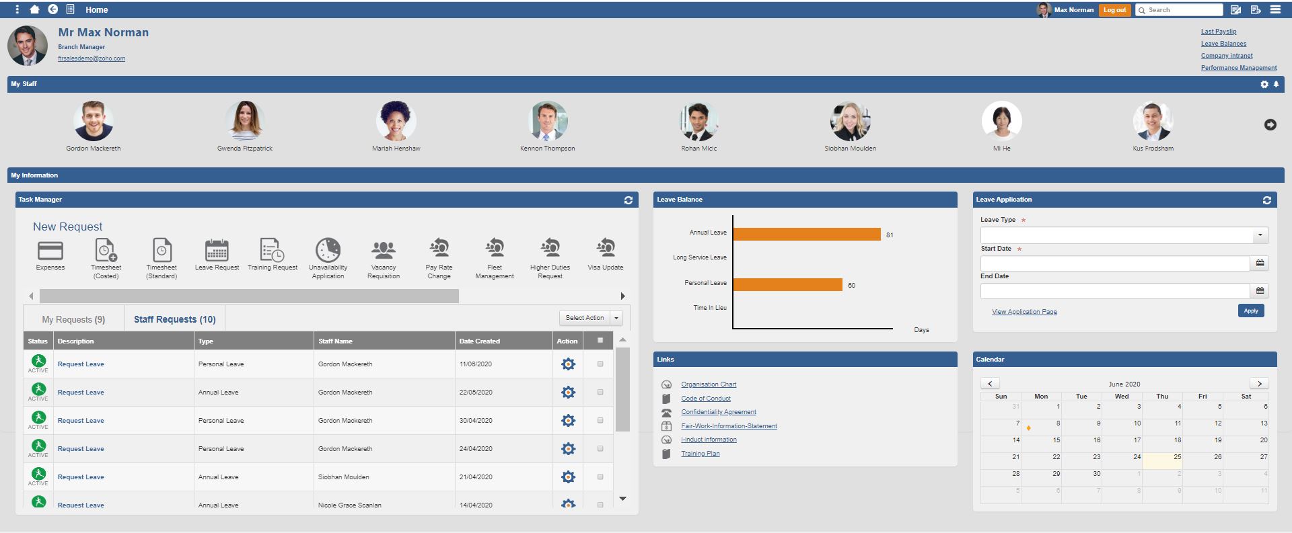Open action gear for 11/06/2020 request
Viewport: 1292px width, 533px height.
pyautogui.click(x=568, y=364)
